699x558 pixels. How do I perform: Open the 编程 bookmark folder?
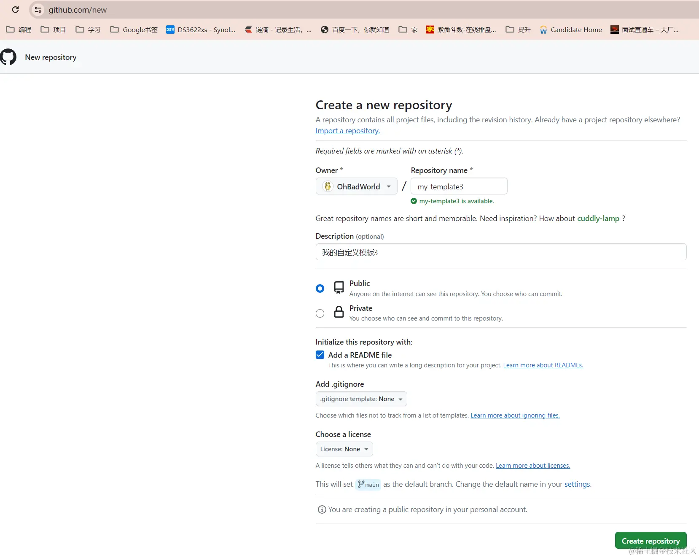tap(19, 30)
